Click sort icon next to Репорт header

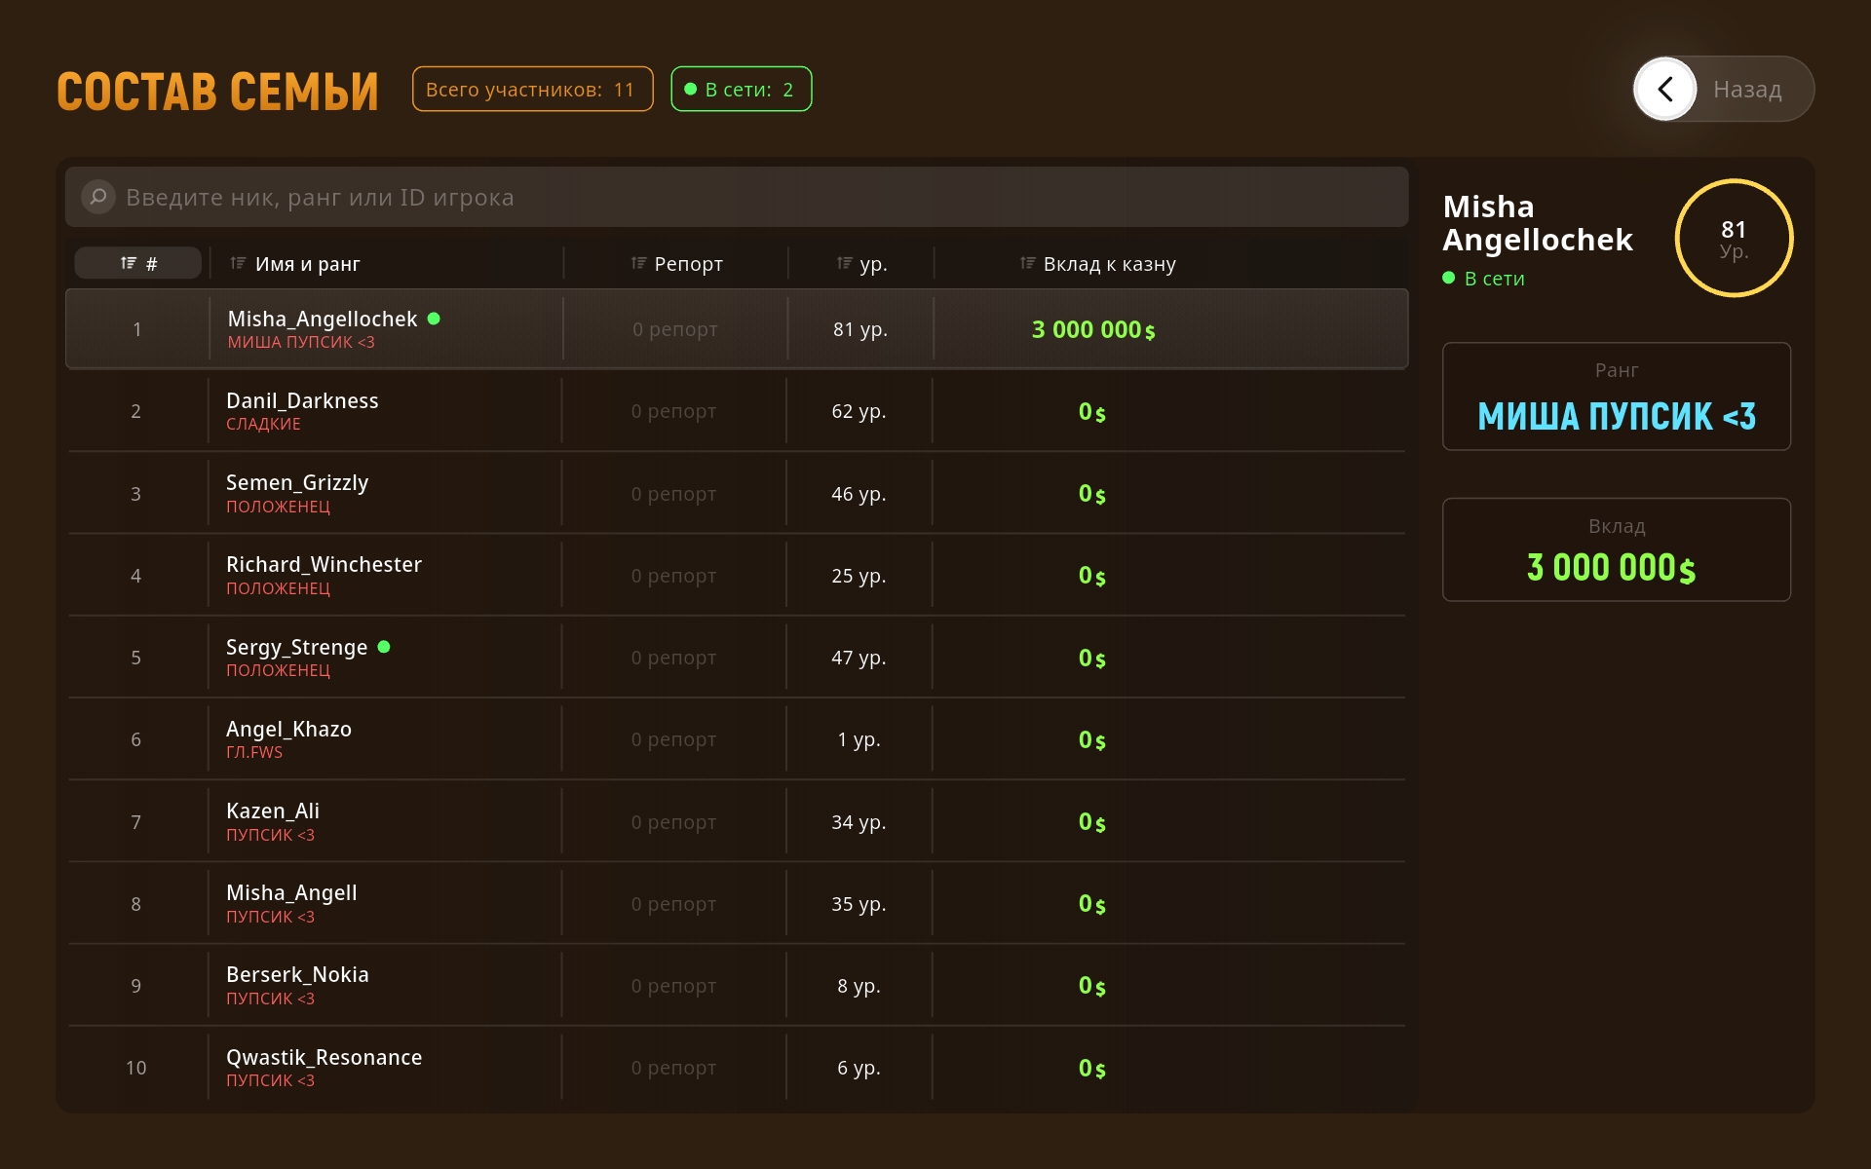tap(638, 263)
